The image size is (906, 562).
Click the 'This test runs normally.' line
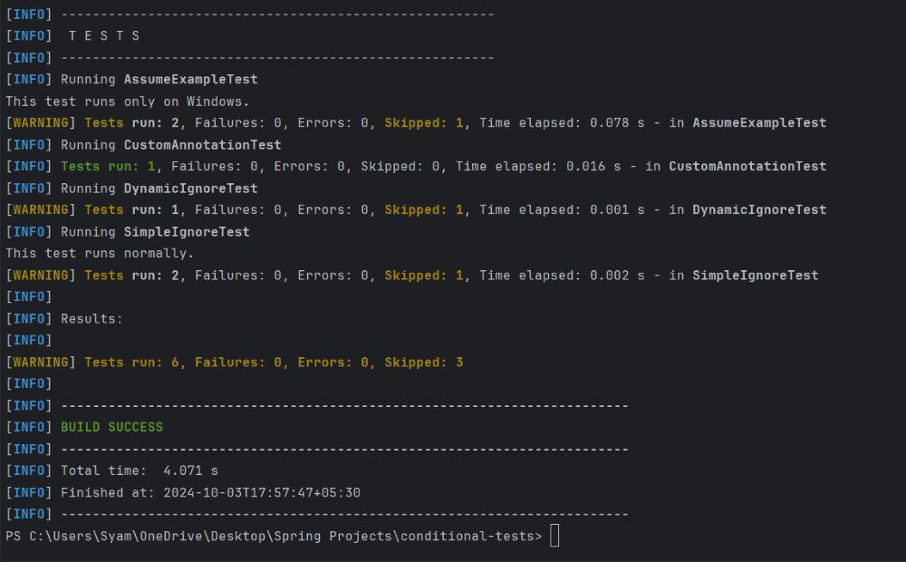click(100, 254)
